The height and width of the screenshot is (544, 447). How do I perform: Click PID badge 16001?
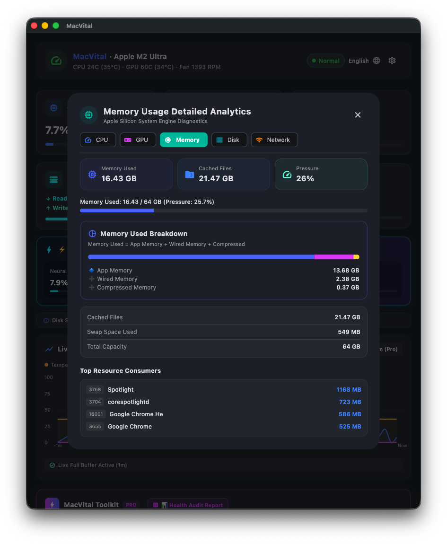(x=96, y=414)
